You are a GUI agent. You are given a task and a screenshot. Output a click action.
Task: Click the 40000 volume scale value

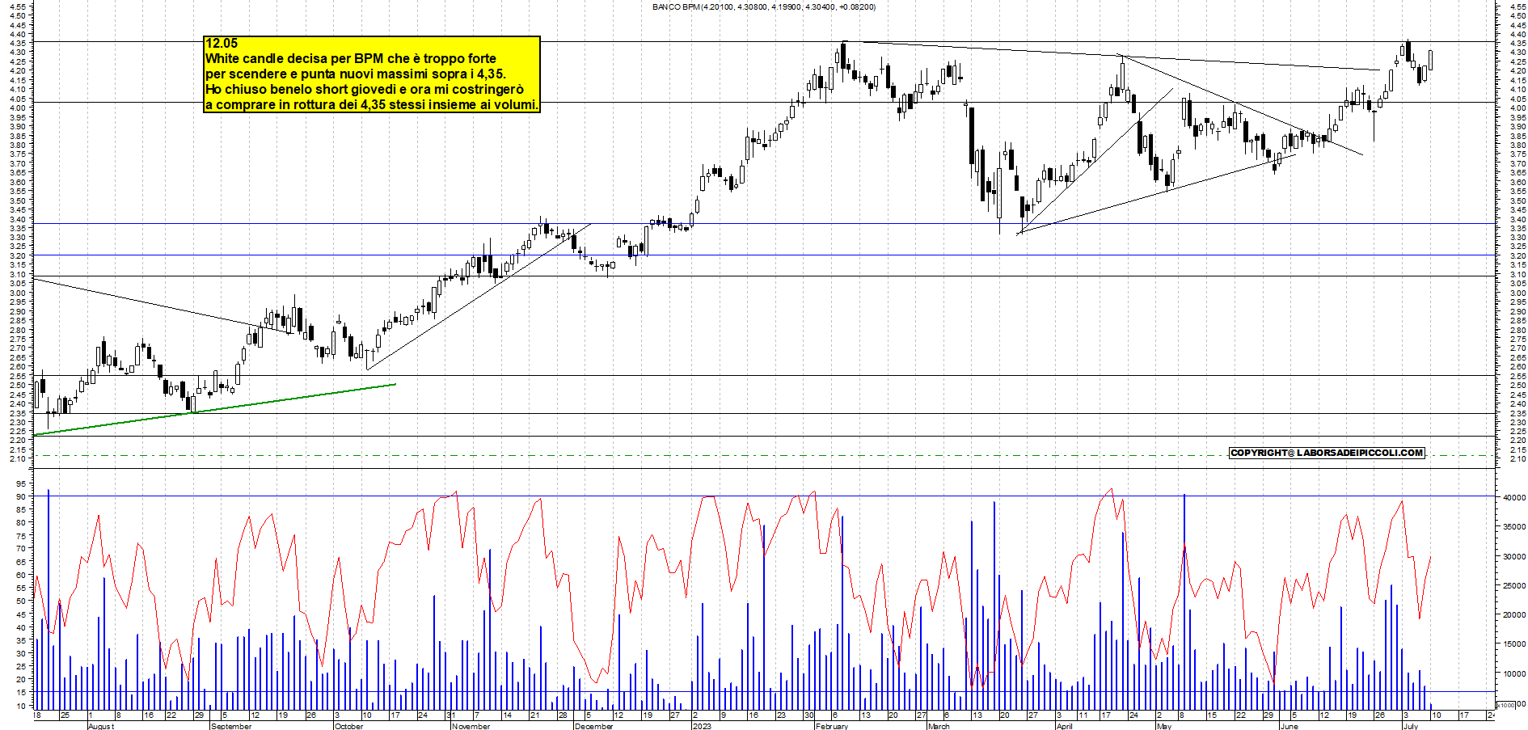click(1514, 498)
